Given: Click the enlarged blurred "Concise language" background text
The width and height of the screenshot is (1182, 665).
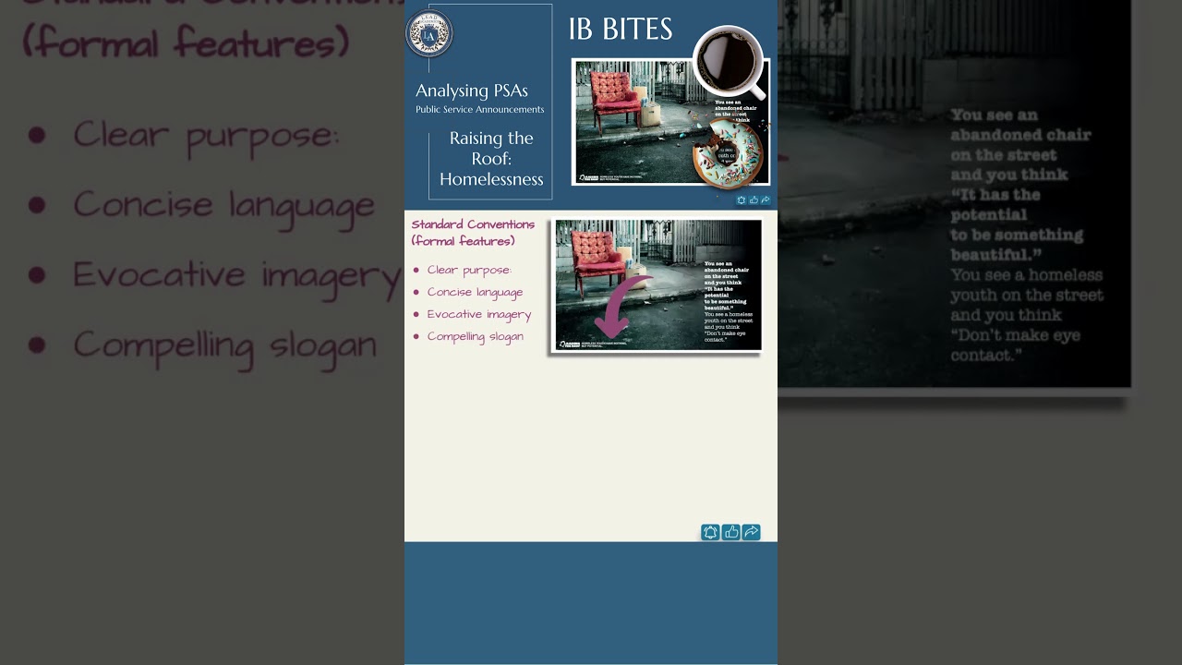Looking at the screenshot, I should (224, 205).
